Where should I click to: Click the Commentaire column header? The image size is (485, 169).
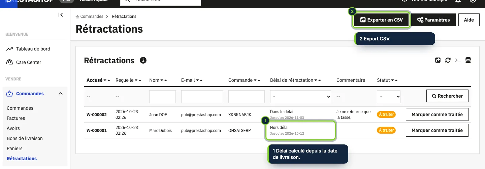(351, 80)
